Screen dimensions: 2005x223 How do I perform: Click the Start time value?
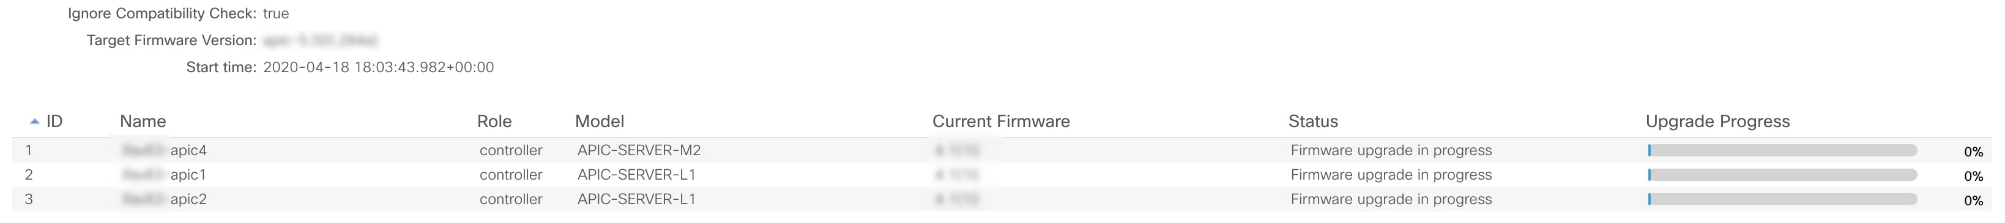pos(378,68)
